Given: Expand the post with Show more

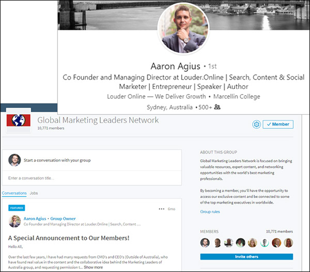Looking at the screenshot, I should (94, 267).
